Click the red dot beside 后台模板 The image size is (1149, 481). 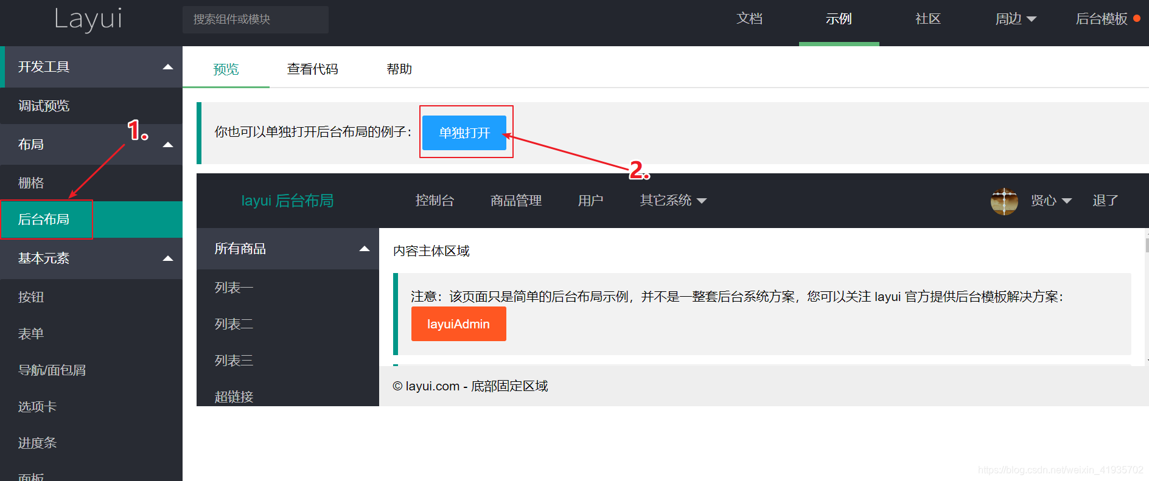point(1137,18)
